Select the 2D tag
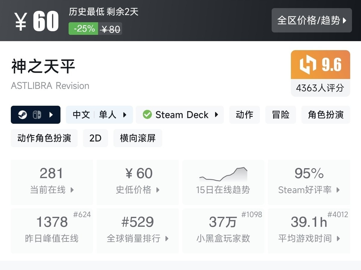 pyautogui.click(x=95, y=138)
